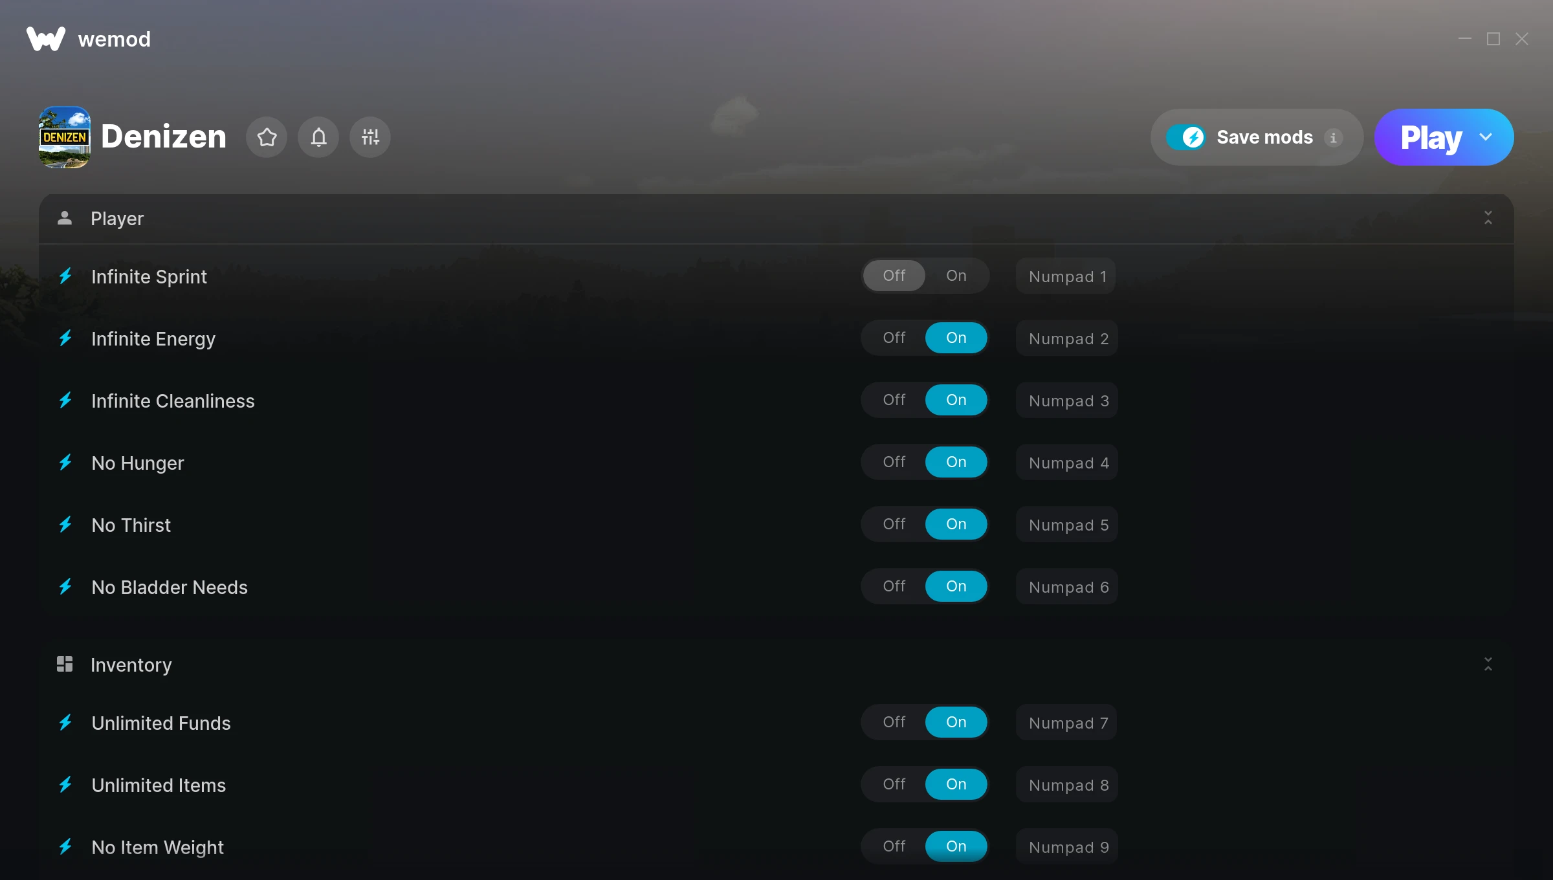Select Numpad 1 keybind for Infinite Sprint

1068,276
